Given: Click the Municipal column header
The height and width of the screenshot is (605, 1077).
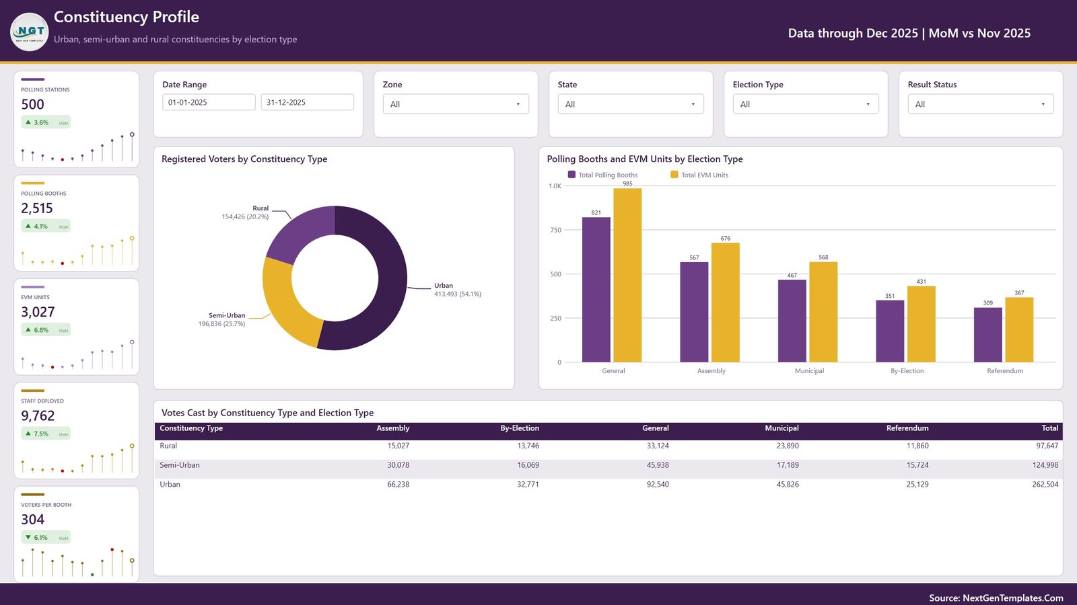Looking at the screenshot, I should coord(781,428).
